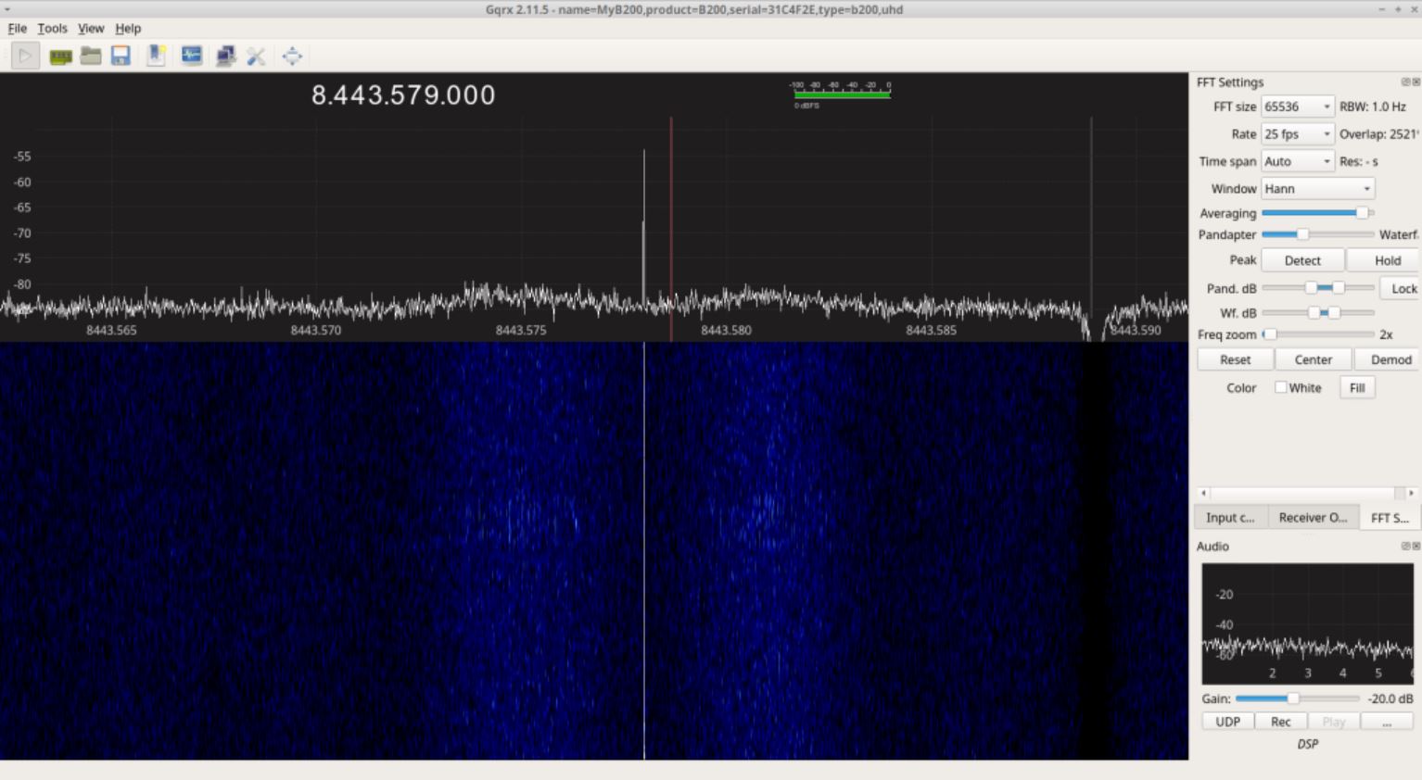Open I/O device configuration (green card icon)
The width and height of the screenshot is (1422, 780).
[61, 57]
